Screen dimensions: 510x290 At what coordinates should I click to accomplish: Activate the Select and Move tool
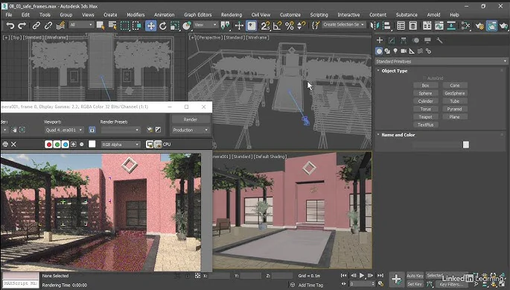click(x=151, y=25)
